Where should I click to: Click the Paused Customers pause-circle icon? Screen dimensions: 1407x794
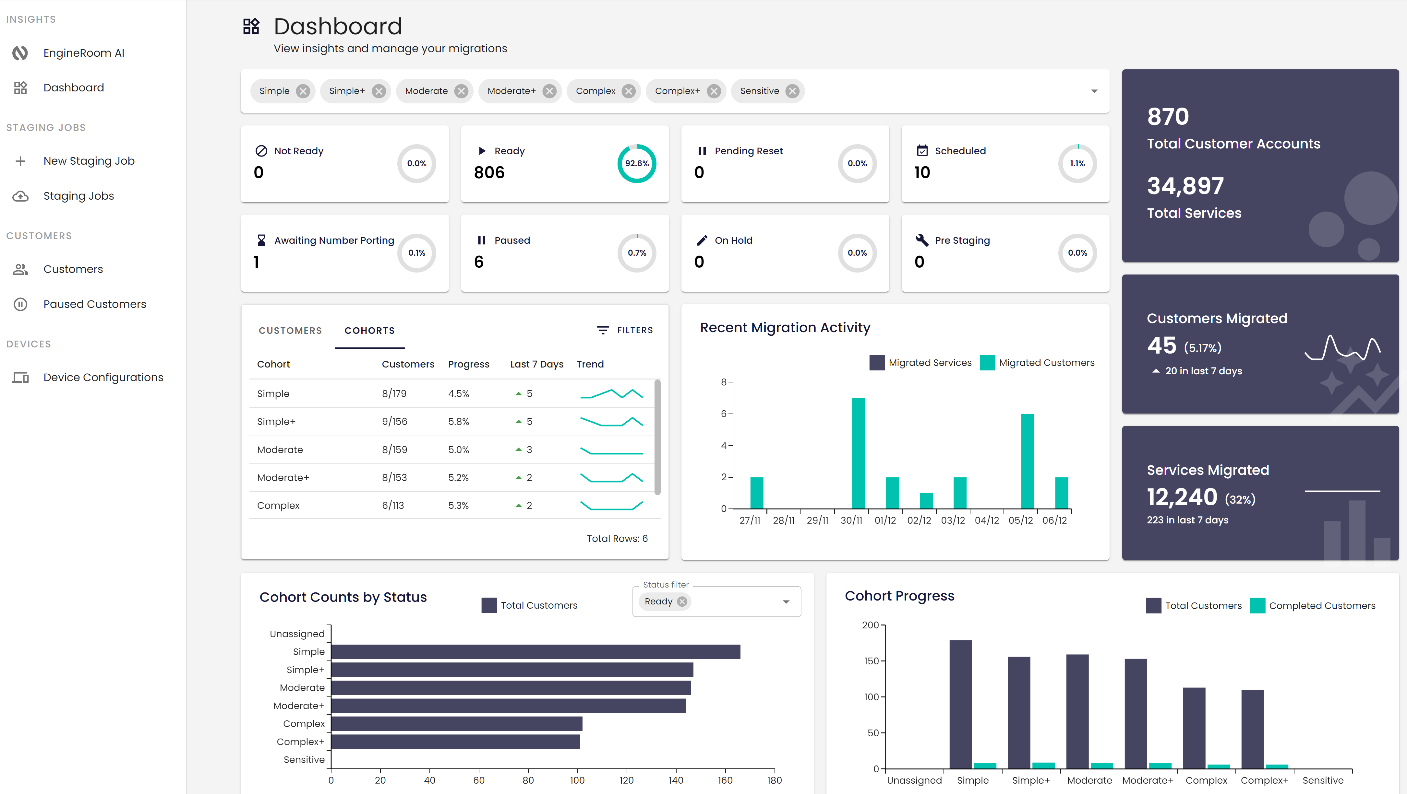pyautogui.click(x=20, y=304)
